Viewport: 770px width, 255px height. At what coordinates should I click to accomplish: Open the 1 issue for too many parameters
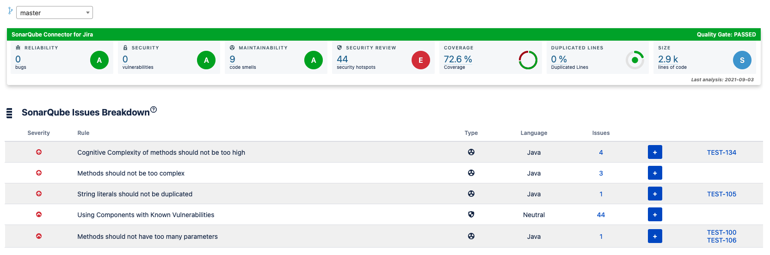(x=601, y=237)
